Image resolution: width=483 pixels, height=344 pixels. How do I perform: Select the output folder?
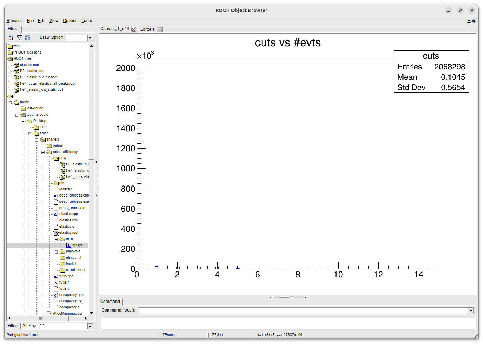55,146
